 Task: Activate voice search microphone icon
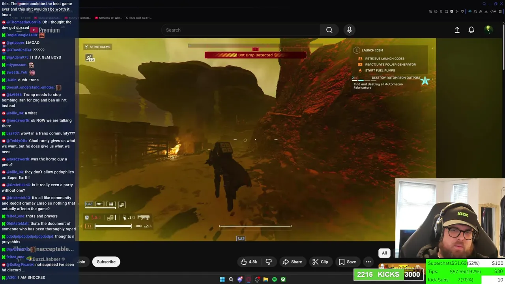[x=349, y=30]
